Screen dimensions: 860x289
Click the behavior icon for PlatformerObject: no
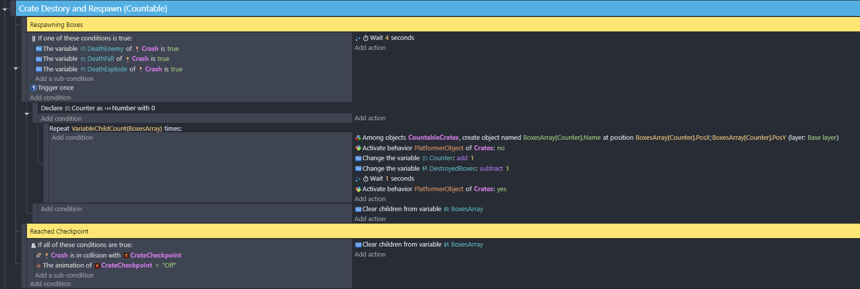[x=358, y=148]
